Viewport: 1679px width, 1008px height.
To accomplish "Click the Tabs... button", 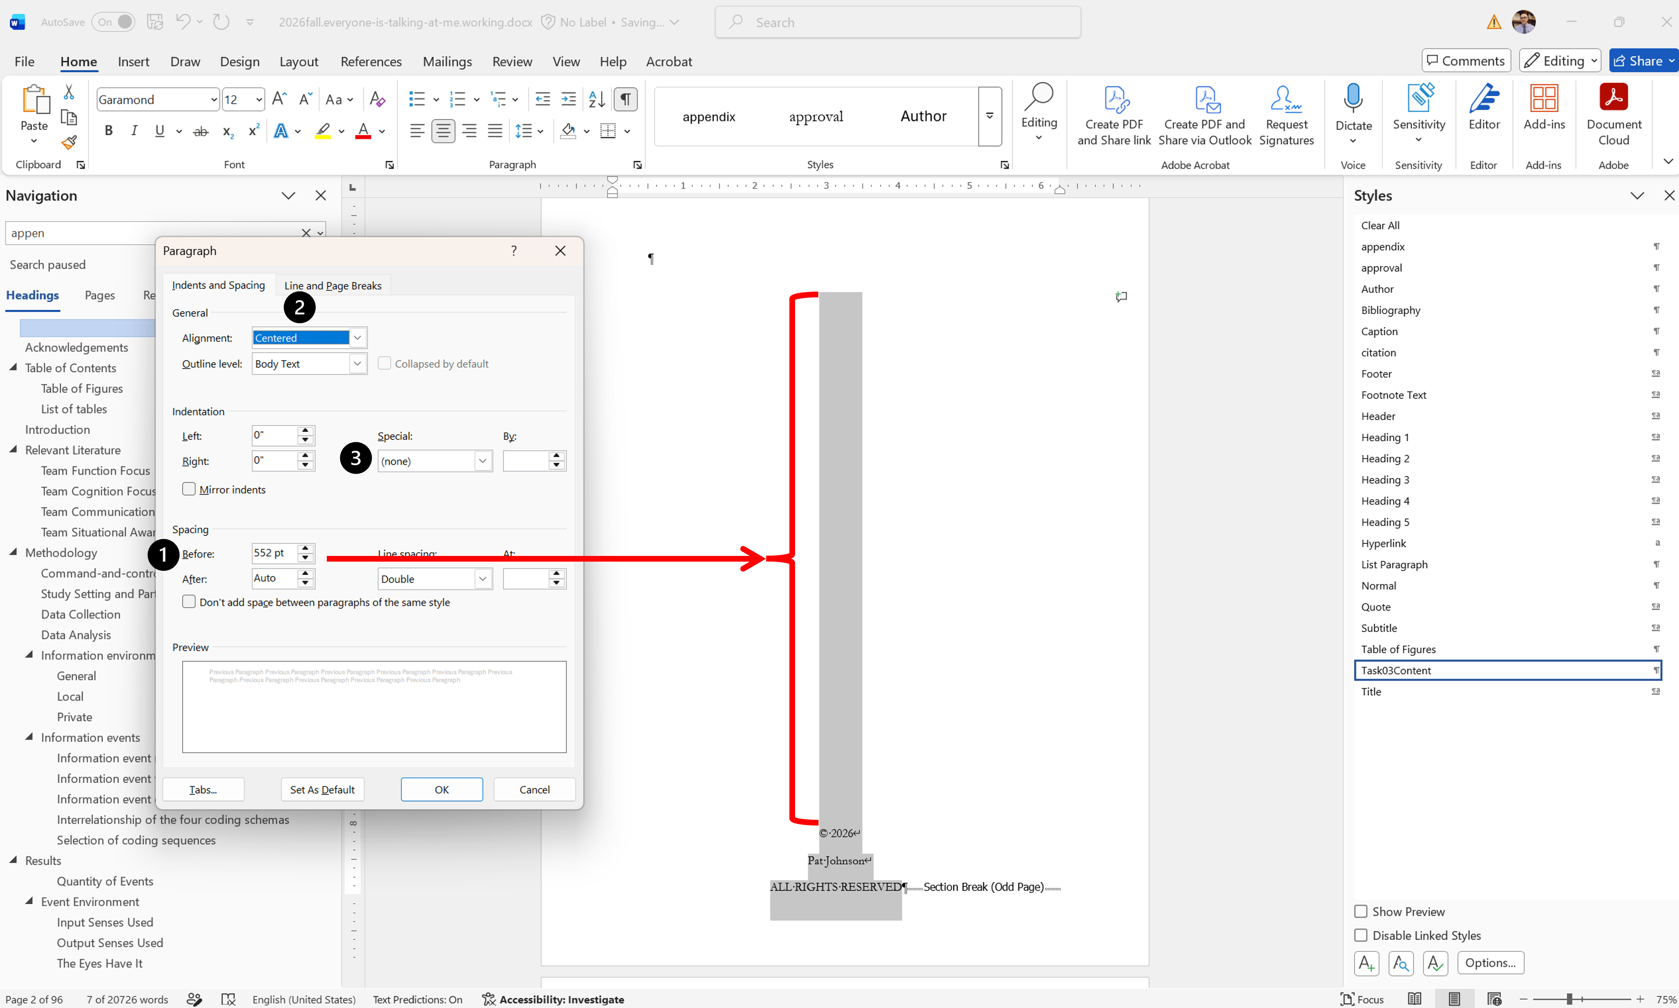I will pos(203,789).
